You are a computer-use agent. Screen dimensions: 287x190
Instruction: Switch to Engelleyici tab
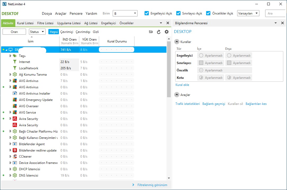109,23
